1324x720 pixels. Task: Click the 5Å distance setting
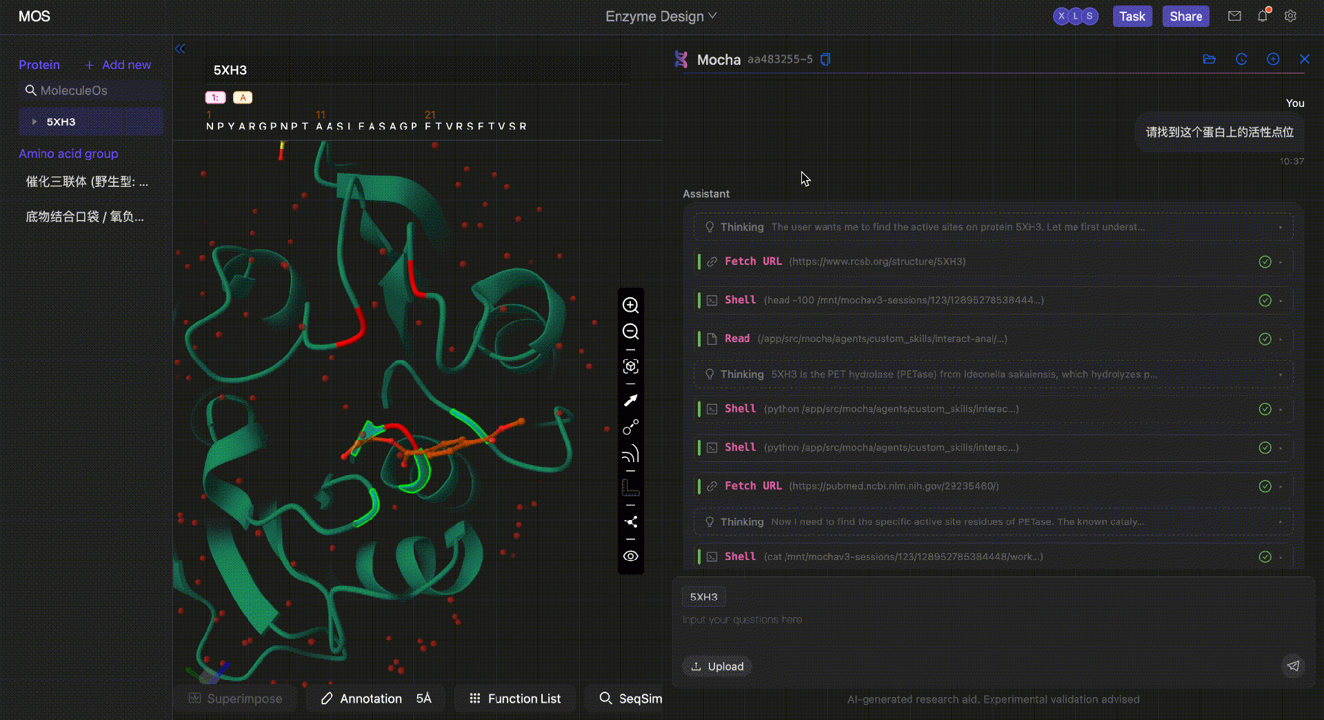423,699
